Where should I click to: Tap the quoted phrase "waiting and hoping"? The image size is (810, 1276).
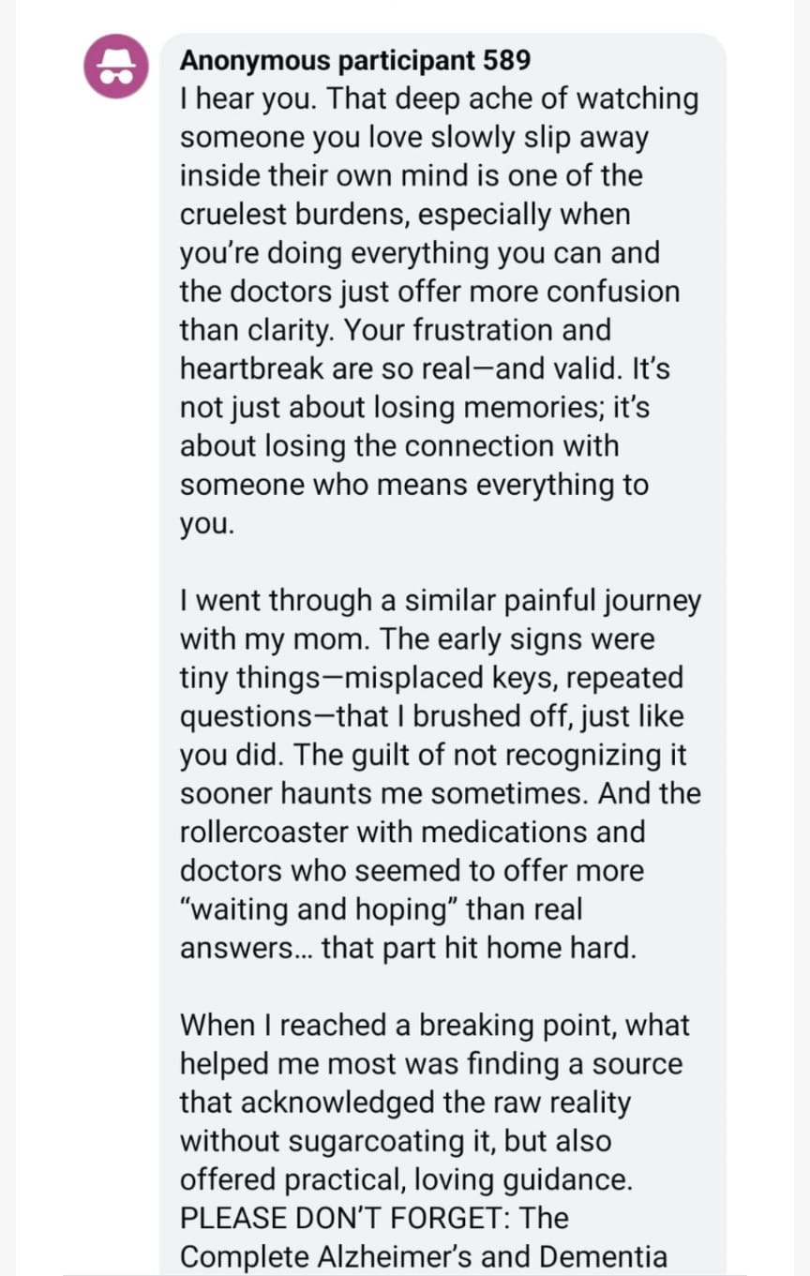coord(318,908)
